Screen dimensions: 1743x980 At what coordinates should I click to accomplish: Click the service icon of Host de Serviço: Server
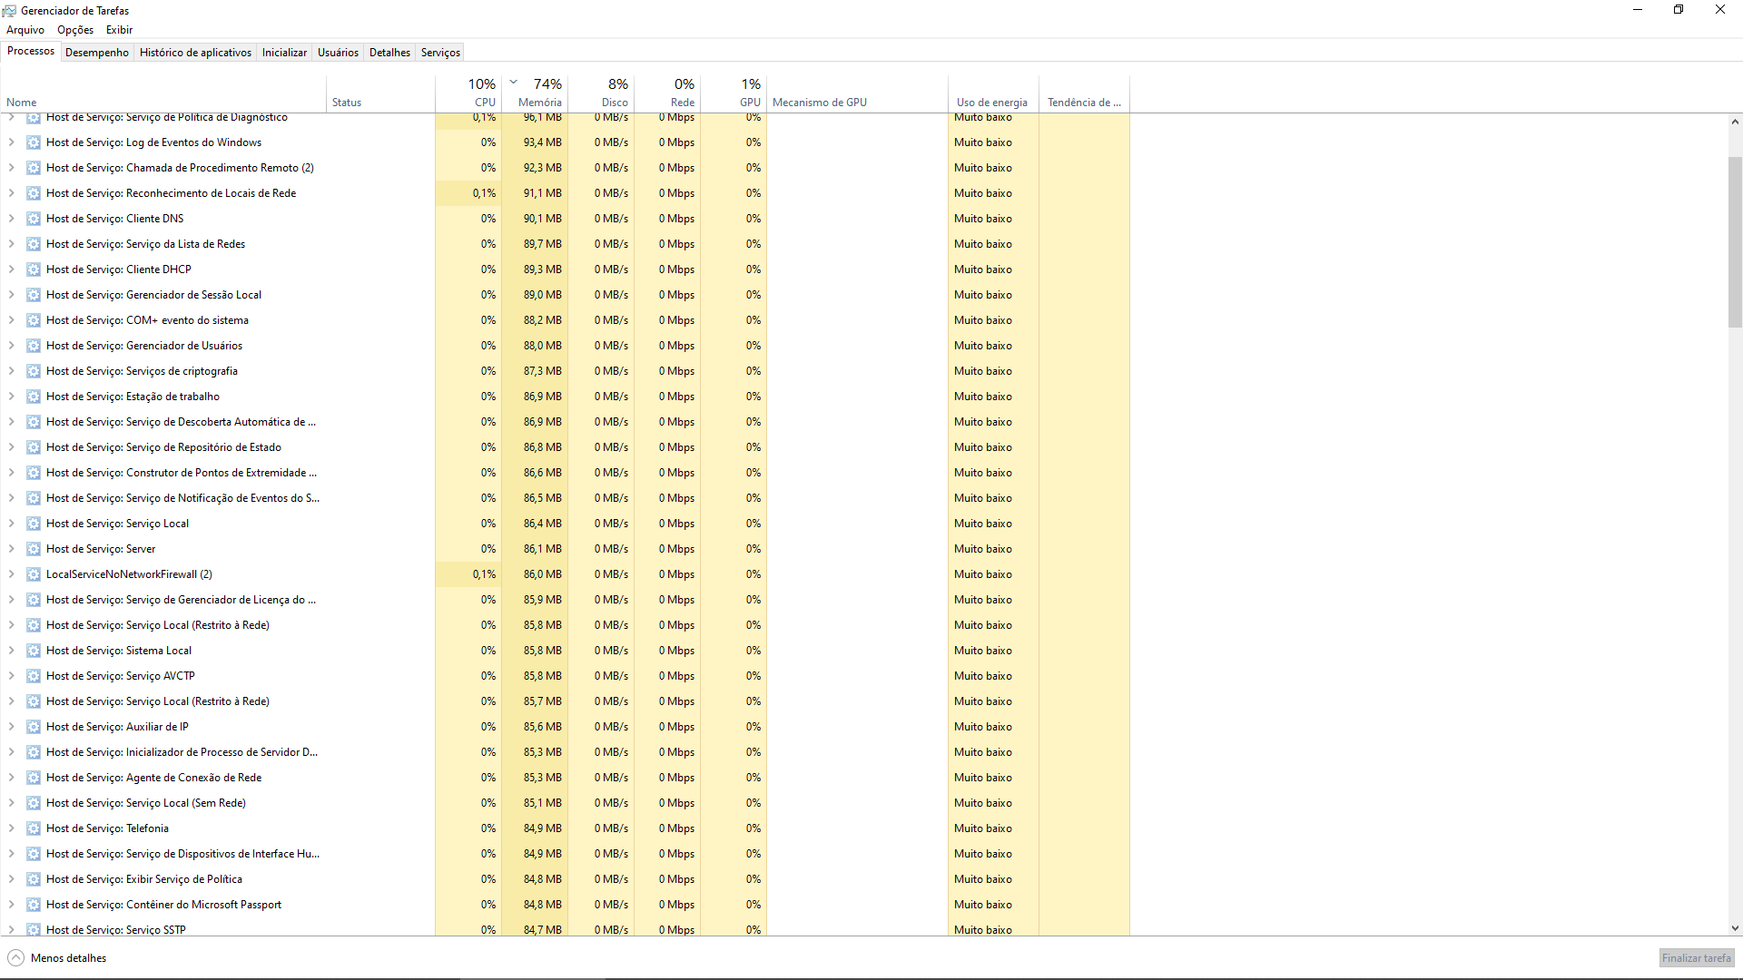pos(34,549)
